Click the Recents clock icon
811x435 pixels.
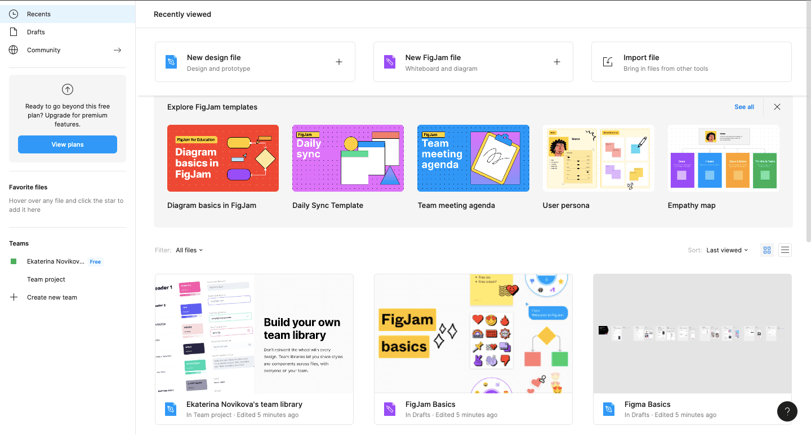click(14, 14)
